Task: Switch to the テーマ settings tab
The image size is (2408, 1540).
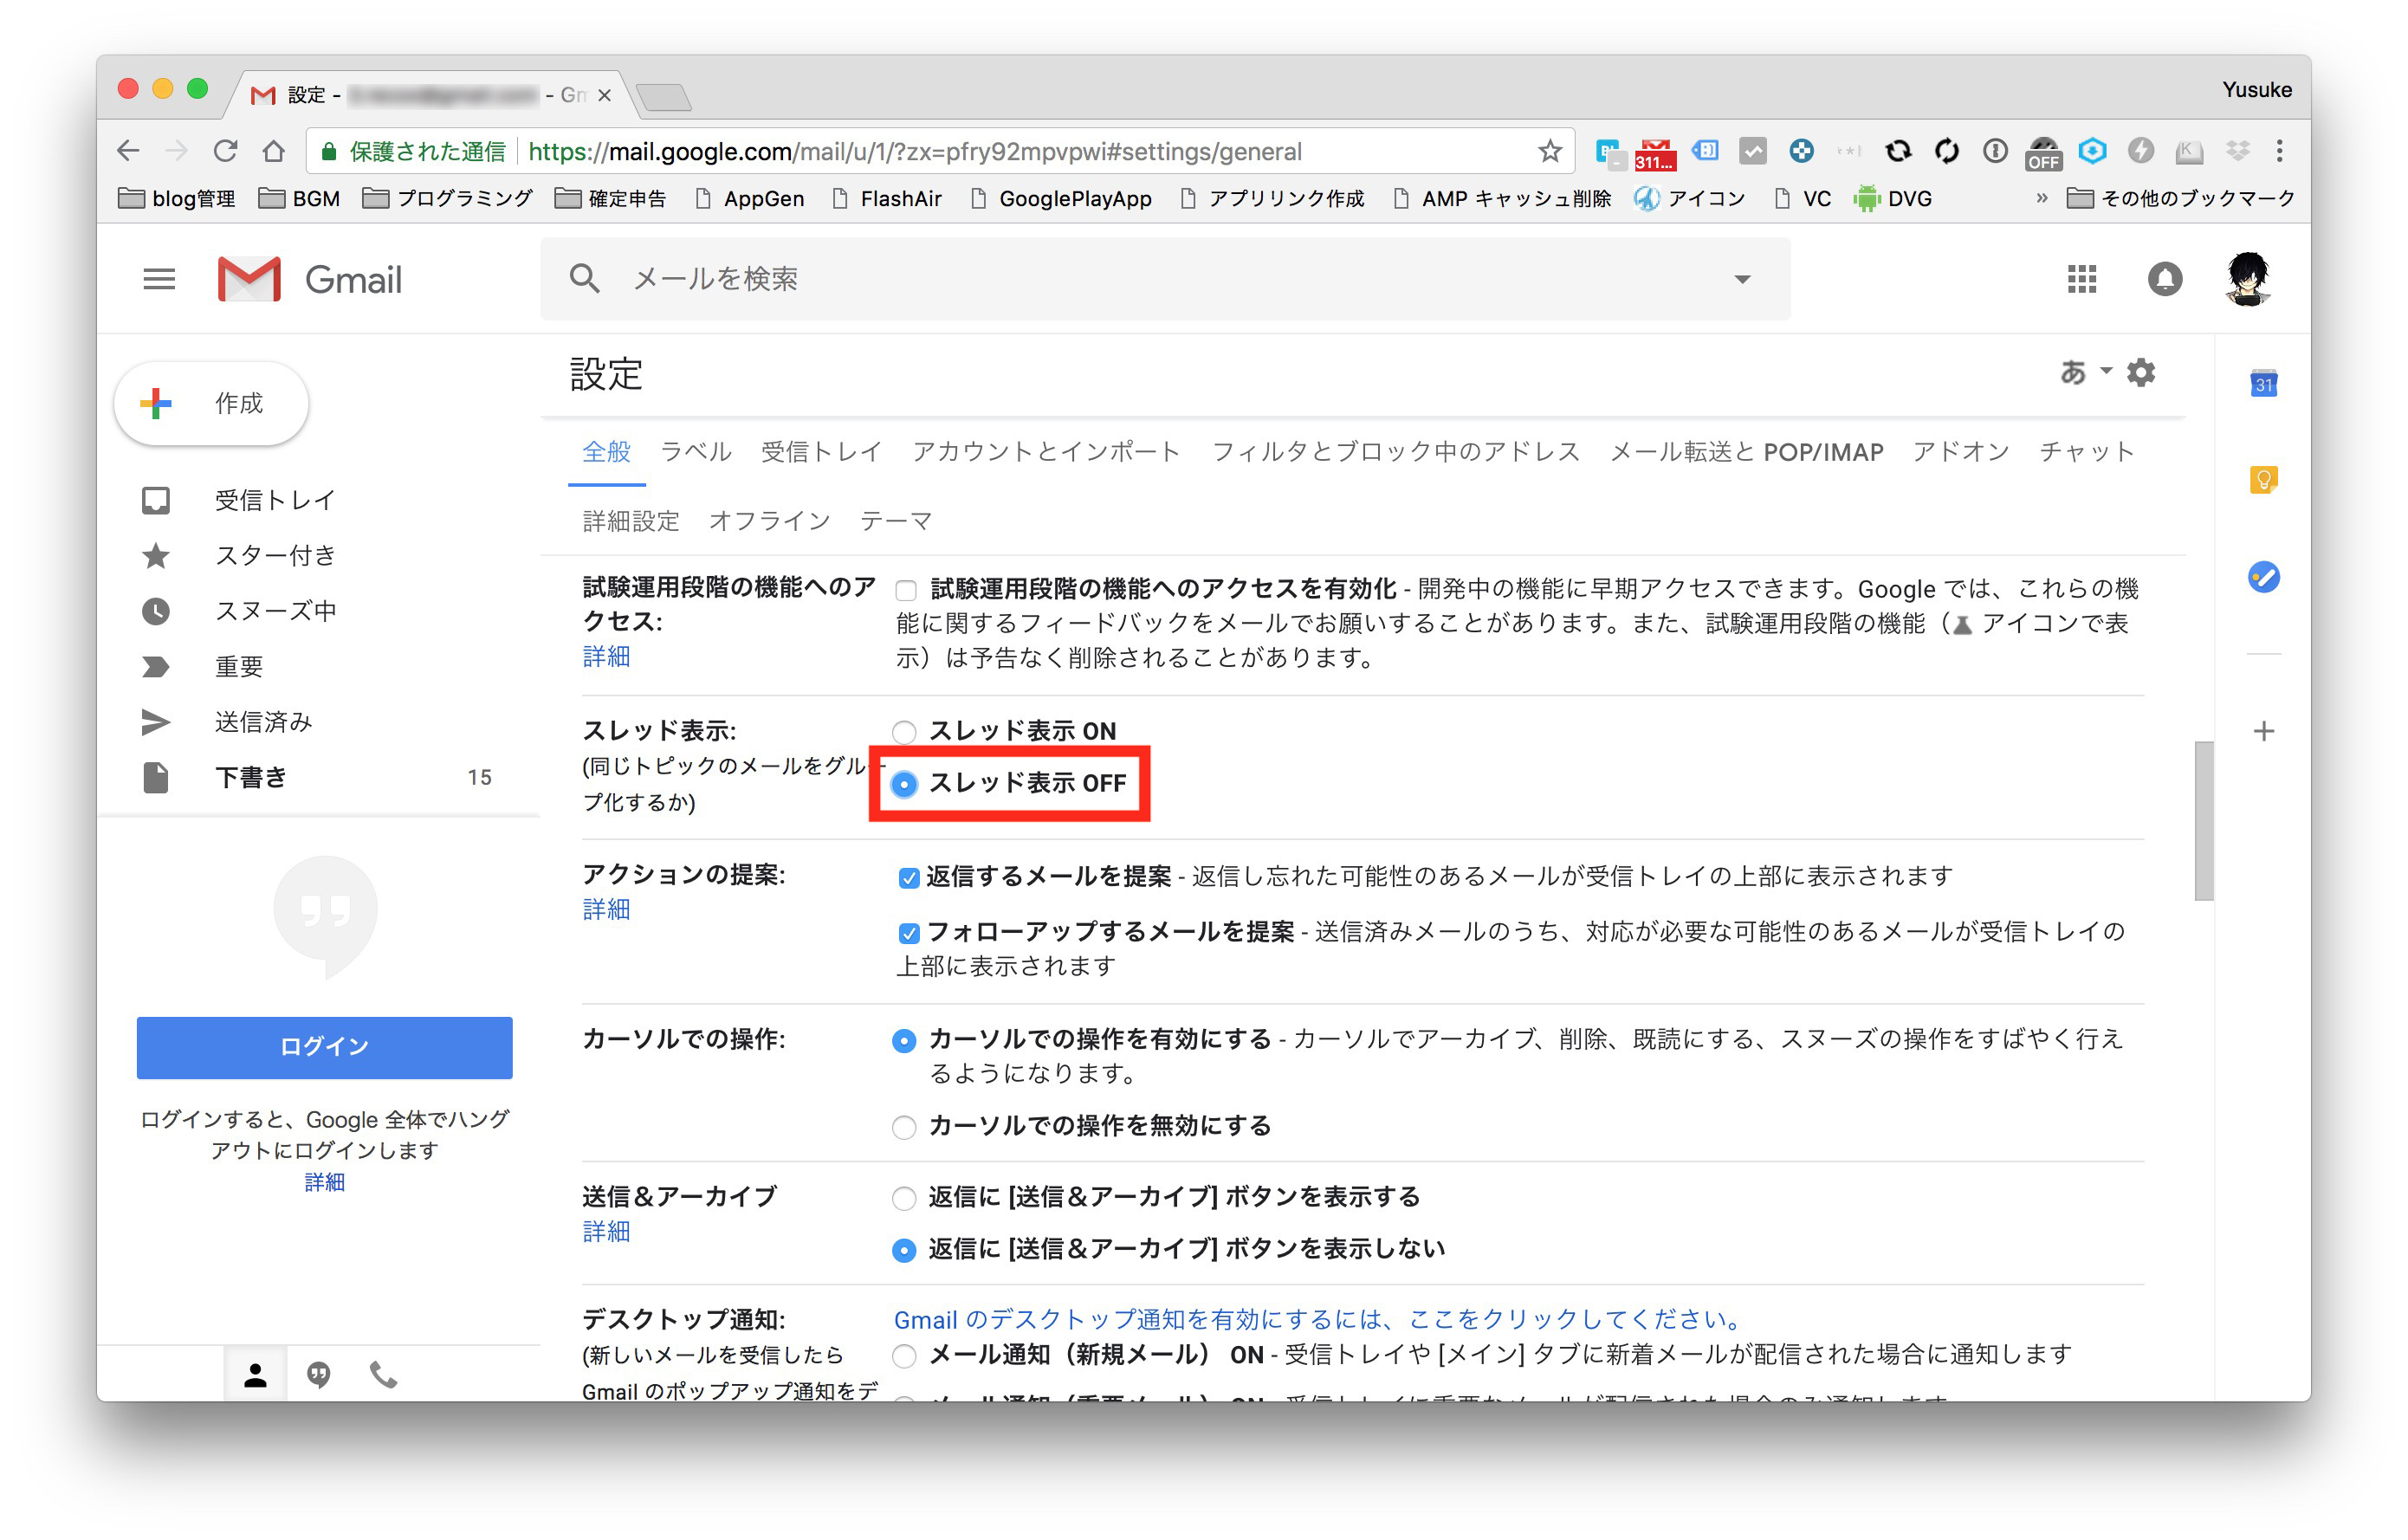Action: (896, 521)
